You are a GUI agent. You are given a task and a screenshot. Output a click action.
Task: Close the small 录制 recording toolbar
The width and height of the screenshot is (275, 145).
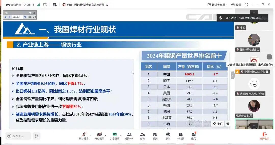34,13
